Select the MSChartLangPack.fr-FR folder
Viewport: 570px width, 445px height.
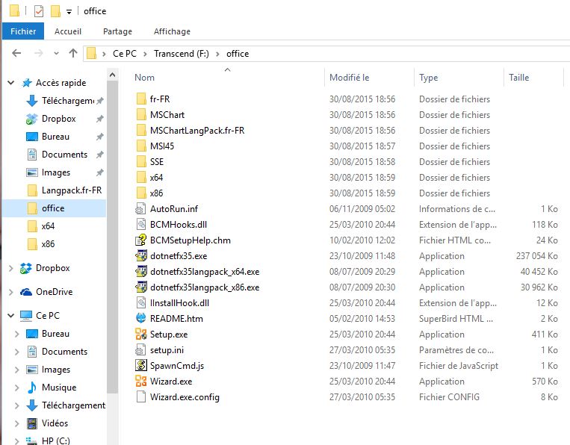coord(197,131)
